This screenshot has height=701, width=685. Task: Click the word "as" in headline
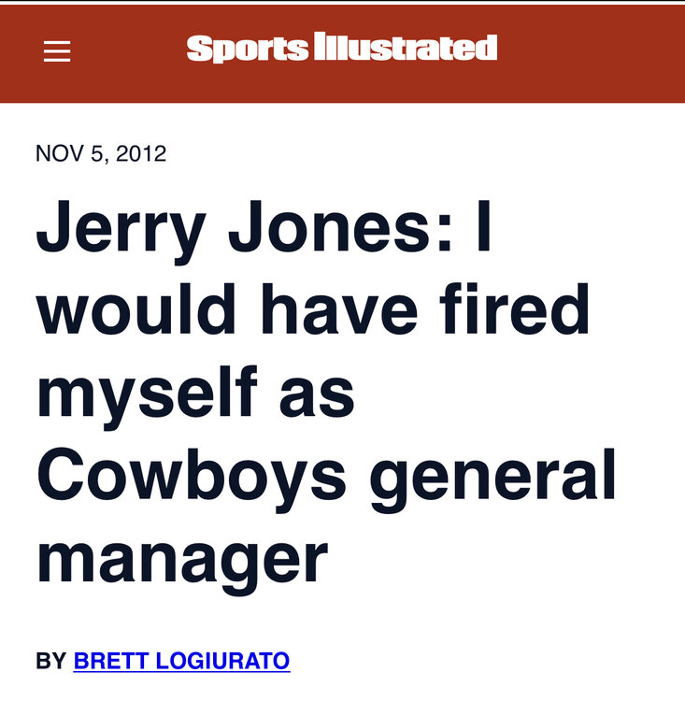pyautogui.click(x=322, y=396)
